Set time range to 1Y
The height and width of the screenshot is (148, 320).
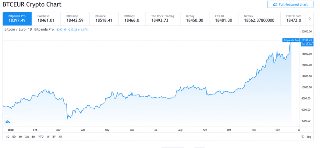[48, 137]
